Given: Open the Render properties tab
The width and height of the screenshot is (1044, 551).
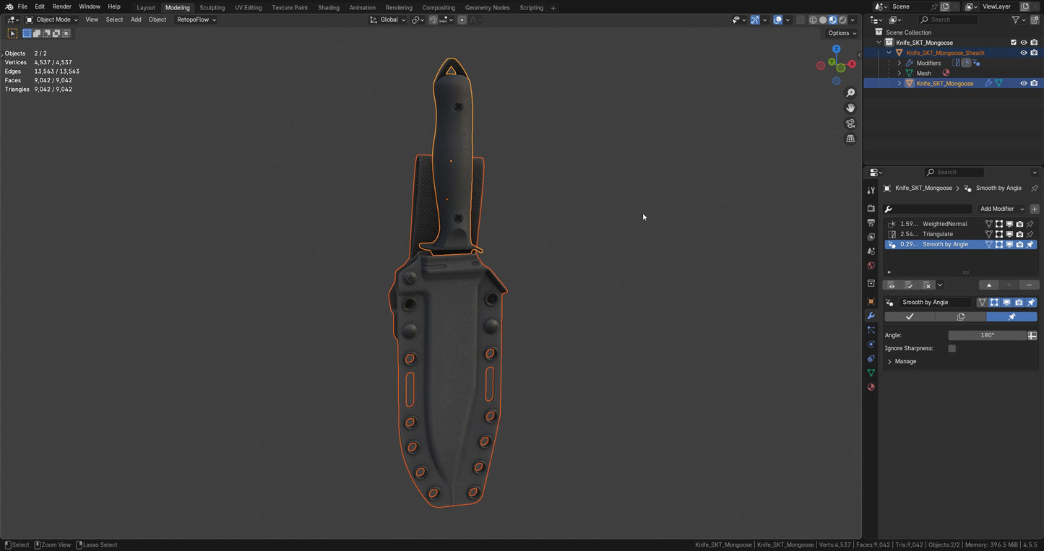Looking at the screenshot, I should pos(871,208).
